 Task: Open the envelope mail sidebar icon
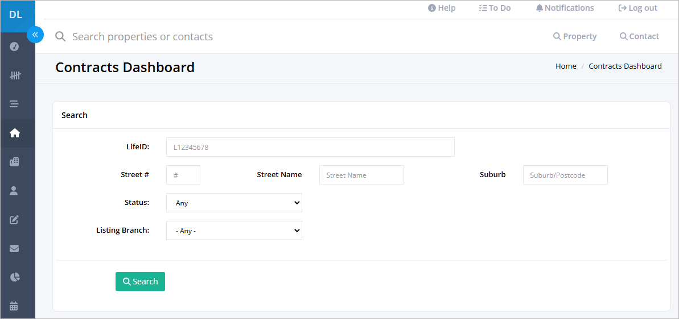tap(14, 248)
